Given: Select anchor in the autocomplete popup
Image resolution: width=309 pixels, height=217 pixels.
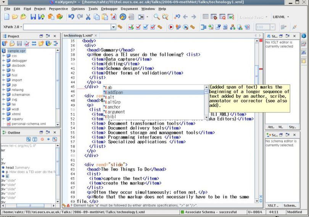Looking at the screenshot, I should pos(154,107).
